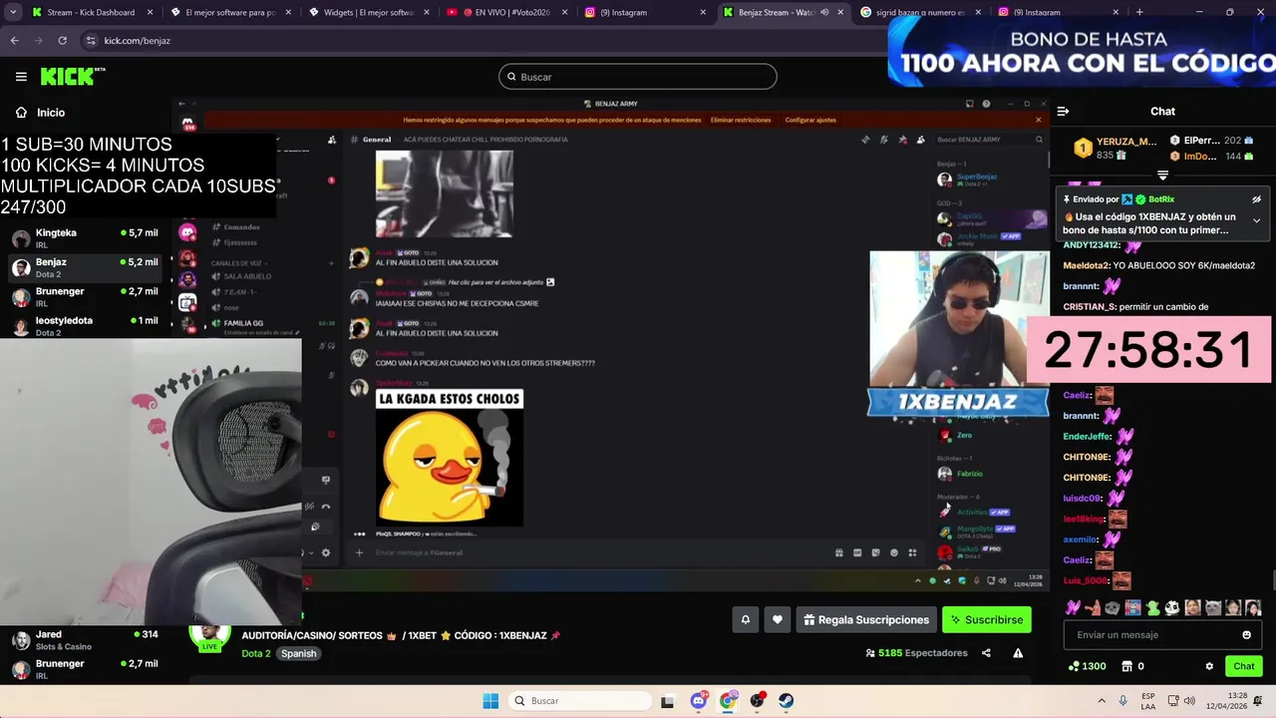
Task: Open Discord from the taskbar
Action: coord(699,701)
